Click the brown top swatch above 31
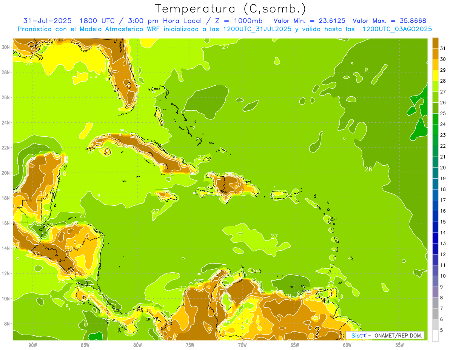 (x=435, y=43)
